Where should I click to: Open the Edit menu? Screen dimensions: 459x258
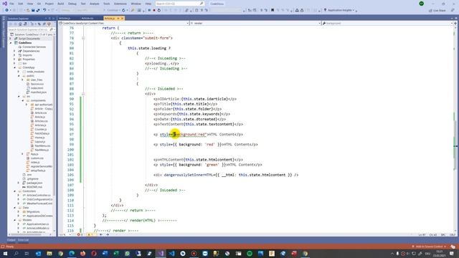coord(21,4)
